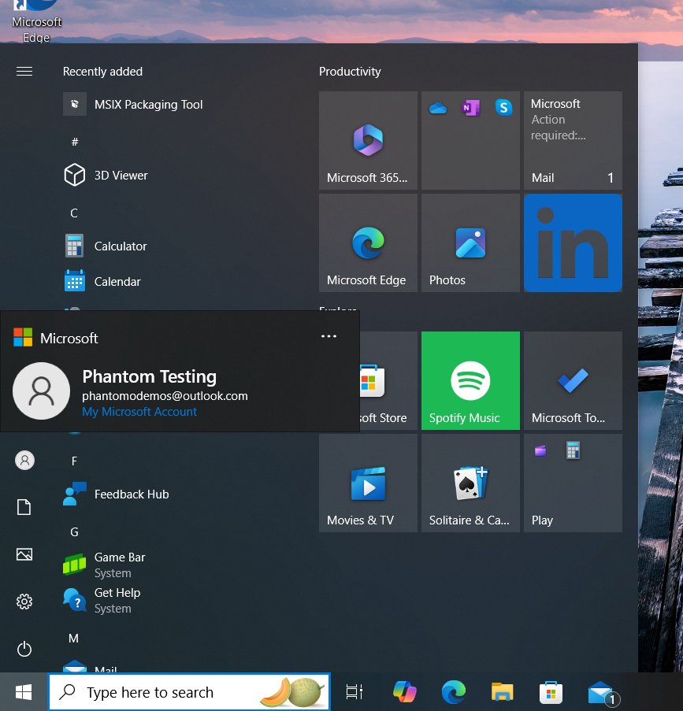Open Calendar from the app list
The image size is (683, 711).
click(x=117, y=281)
